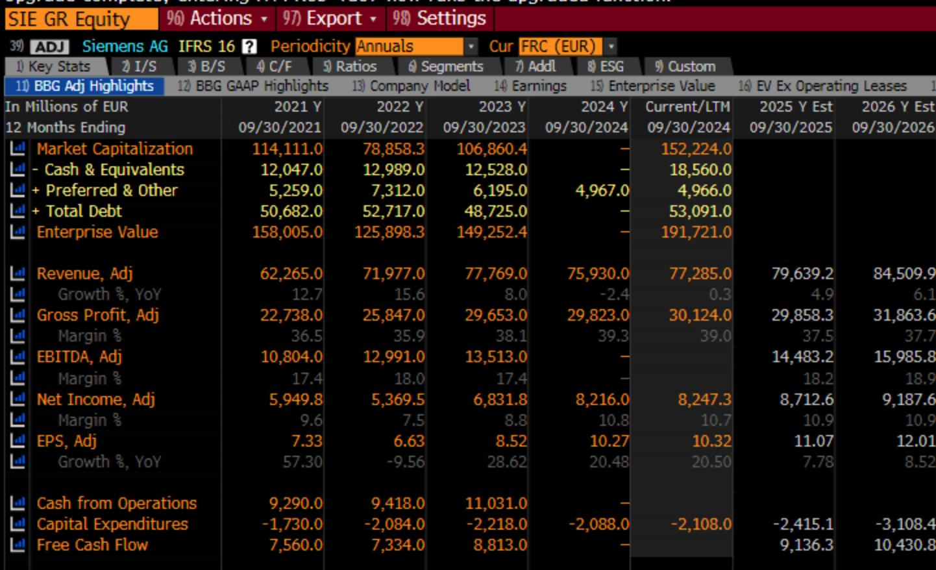936x570 pixels.
Task: Open chart icon for Revenue, Adj row
Action: tap(18, 273)
